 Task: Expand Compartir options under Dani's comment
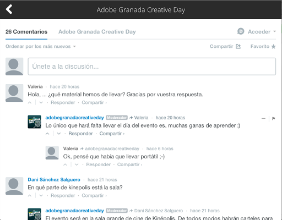coord(94,196)
